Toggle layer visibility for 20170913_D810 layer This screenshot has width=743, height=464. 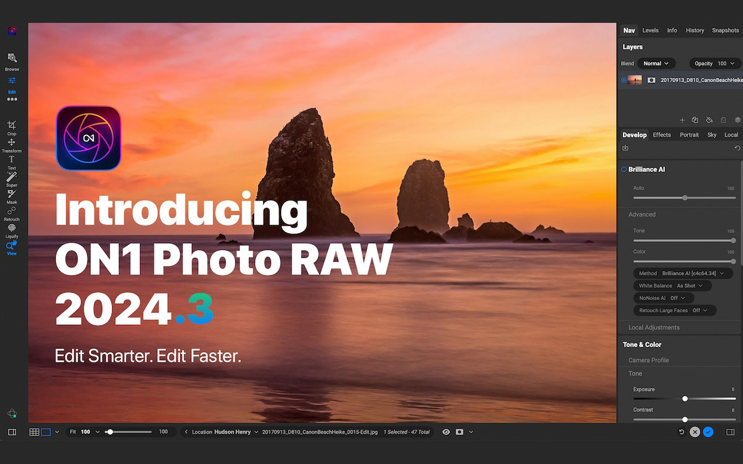point(624,80)
